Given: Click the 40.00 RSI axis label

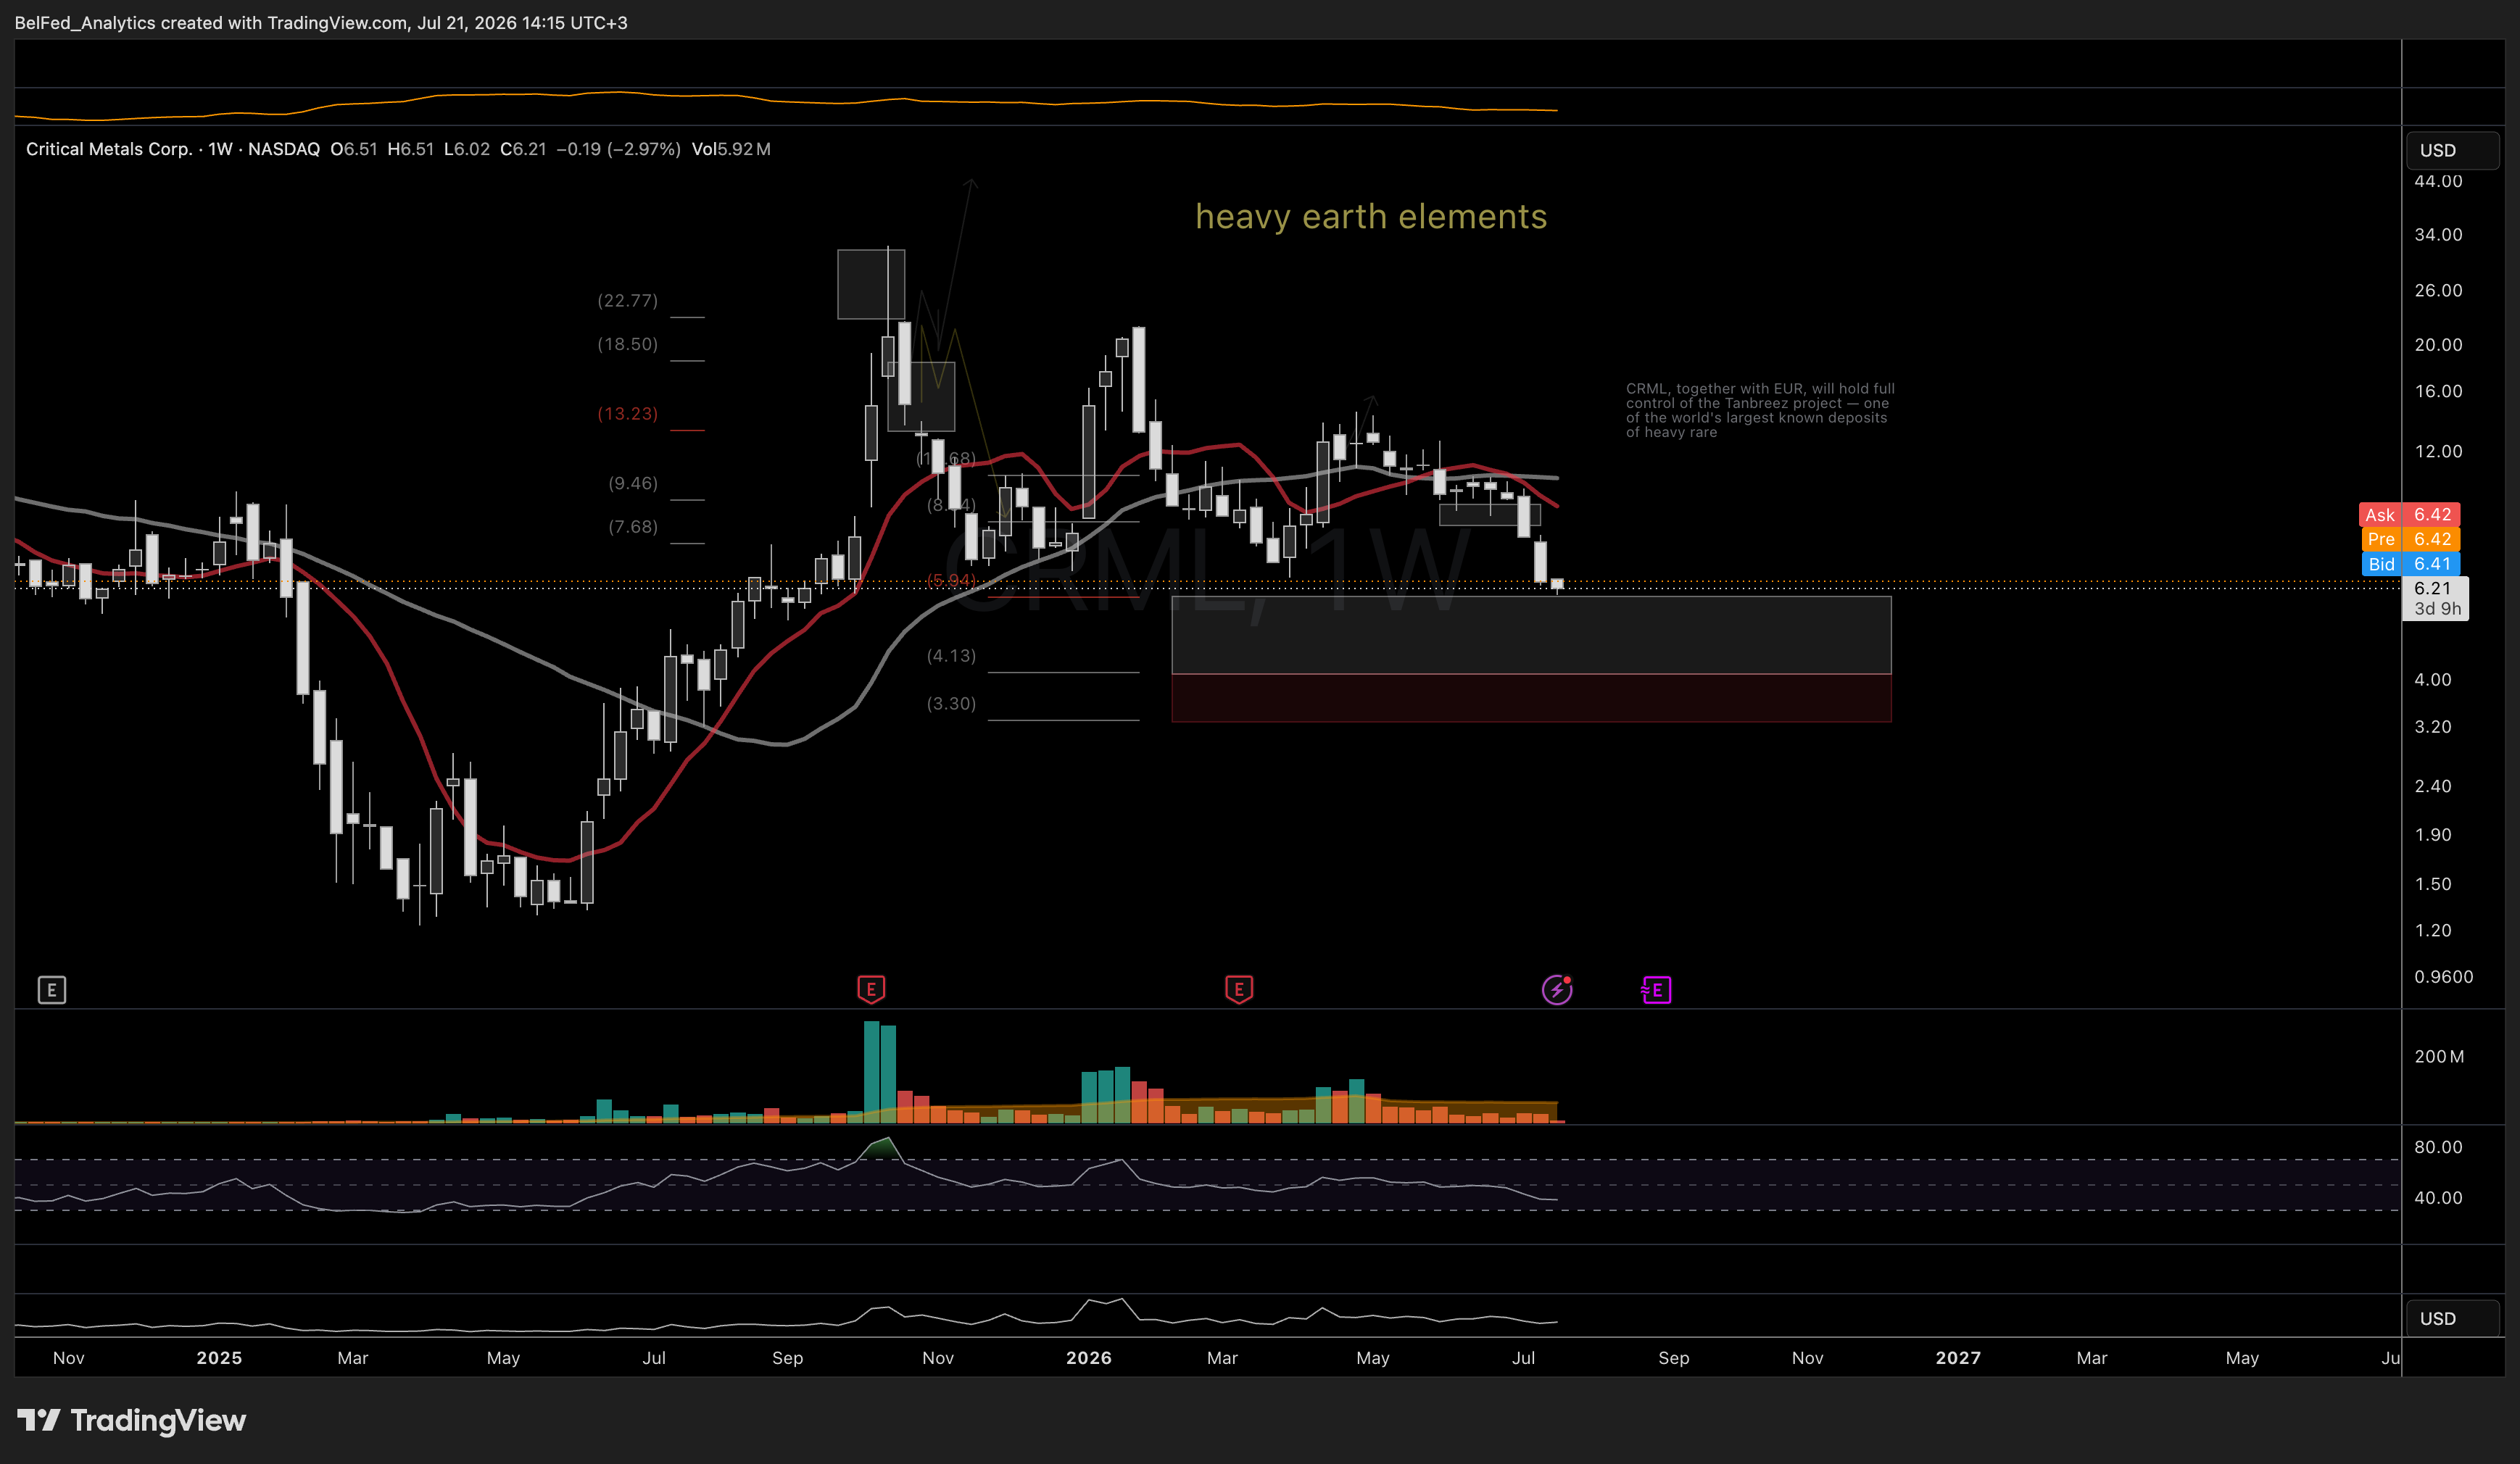Looking at the screenshot, I should point(2438,1197).
